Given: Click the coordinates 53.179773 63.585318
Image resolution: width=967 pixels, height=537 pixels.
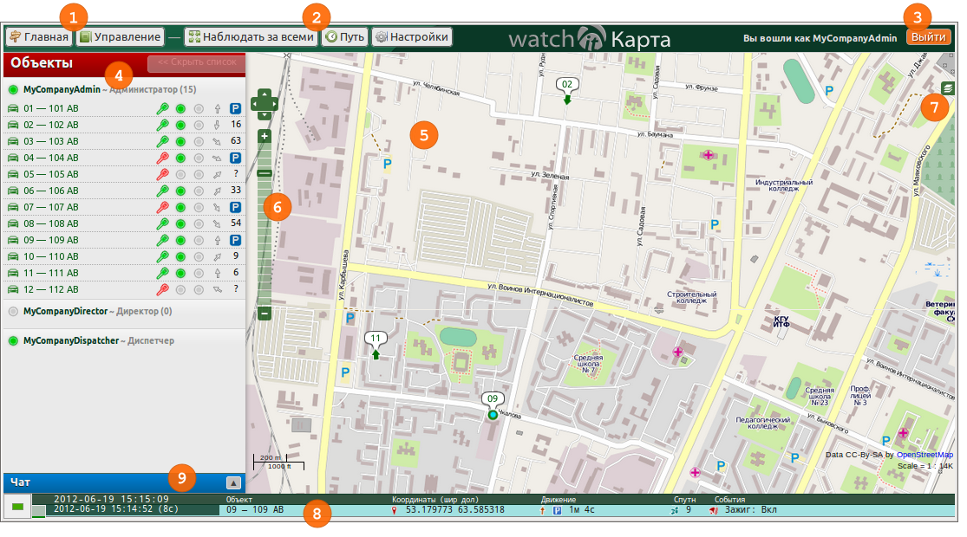Looking at the screenshot, I should 455,510.
